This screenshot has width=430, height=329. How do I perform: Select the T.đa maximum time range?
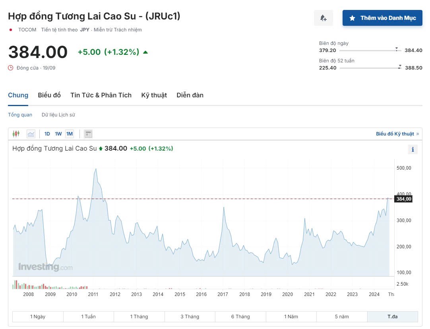pyautogui.click(x=392, y=317)
